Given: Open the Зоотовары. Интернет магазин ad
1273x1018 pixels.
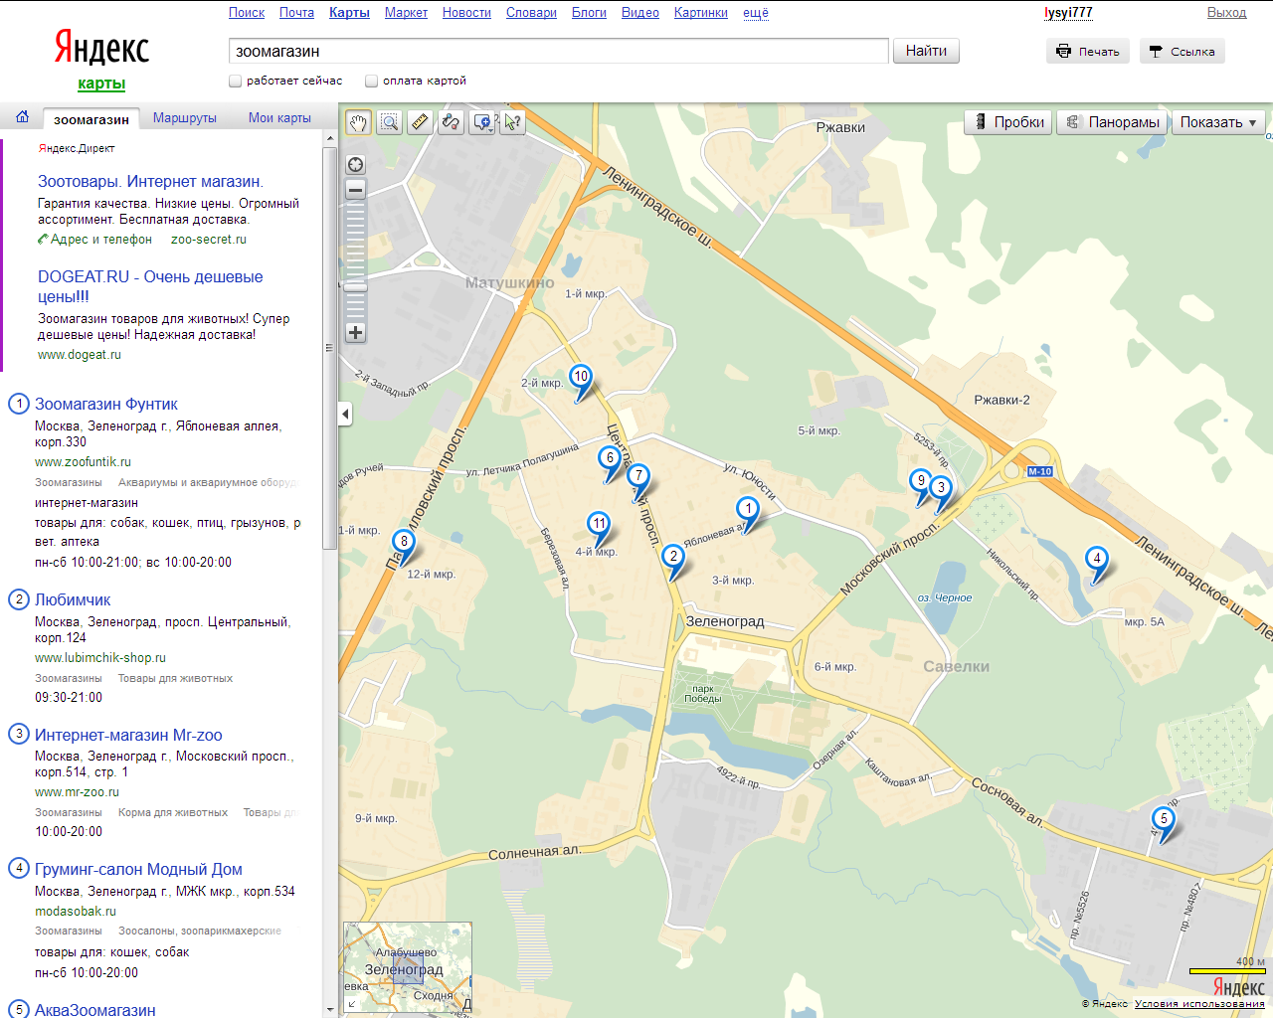Looking at the screenshot, I should coord(150,181).
